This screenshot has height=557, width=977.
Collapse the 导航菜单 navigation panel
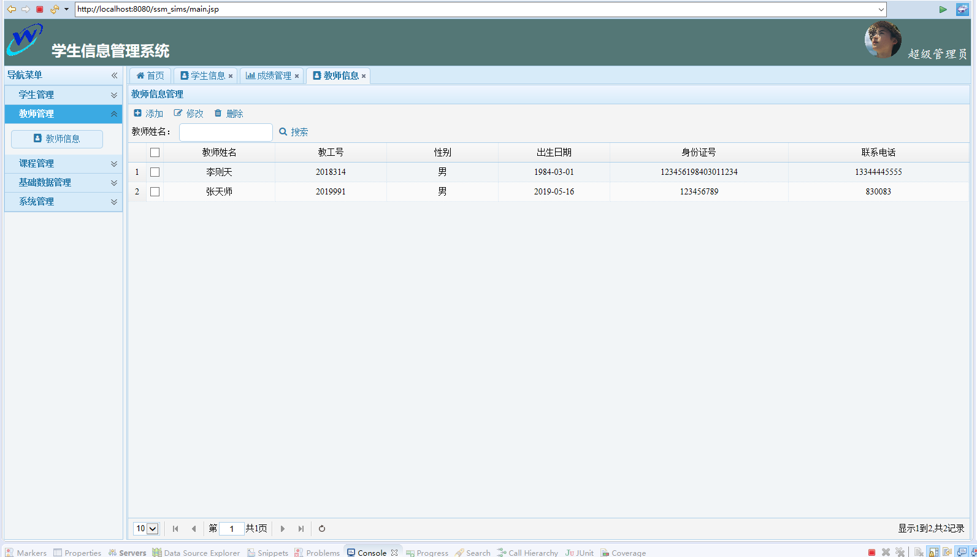coord(114,75)
